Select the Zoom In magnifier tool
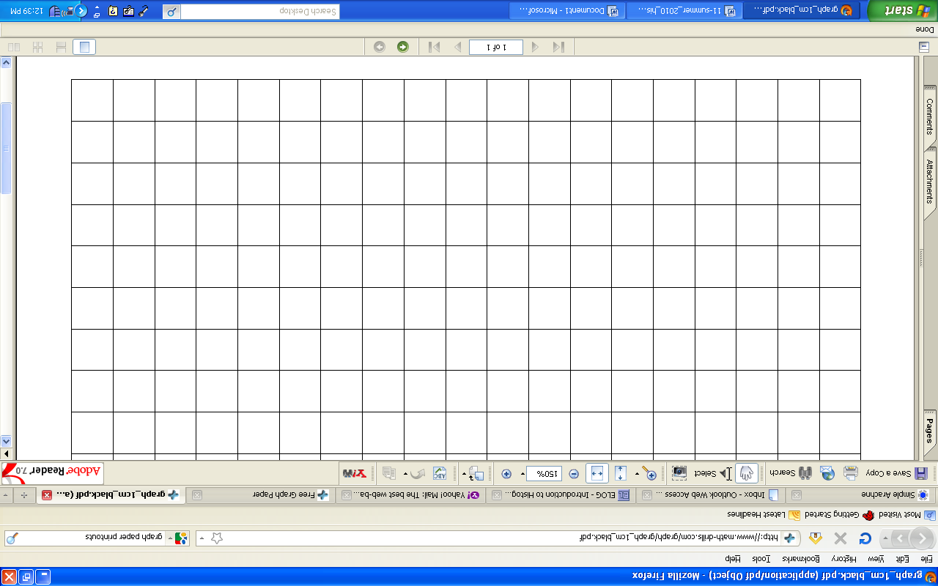The width and height of the screenshot is (938, 586). [649, 473]
